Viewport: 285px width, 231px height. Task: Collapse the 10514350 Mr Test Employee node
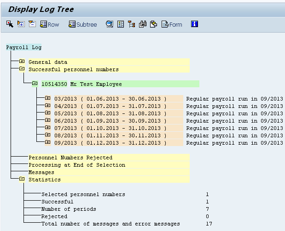click(35, 84)
